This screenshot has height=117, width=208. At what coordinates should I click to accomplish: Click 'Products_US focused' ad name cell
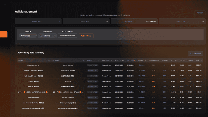[68, 71]
